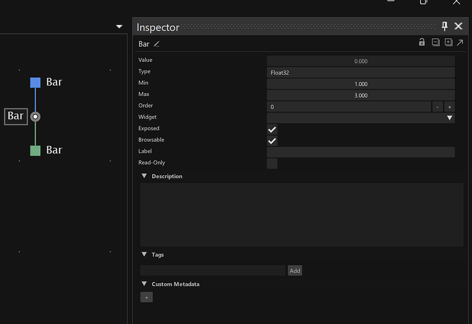Image resolution: width=472 pixels, height=324 pixels.
Task: Click the Order number field
Action: click(x=349, y=107)
